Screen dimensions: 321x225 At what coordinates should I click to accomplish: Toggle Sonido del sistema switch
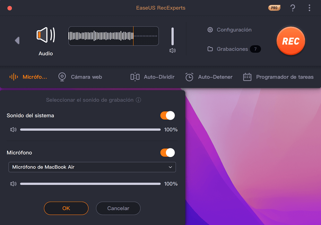click(168, 115)
